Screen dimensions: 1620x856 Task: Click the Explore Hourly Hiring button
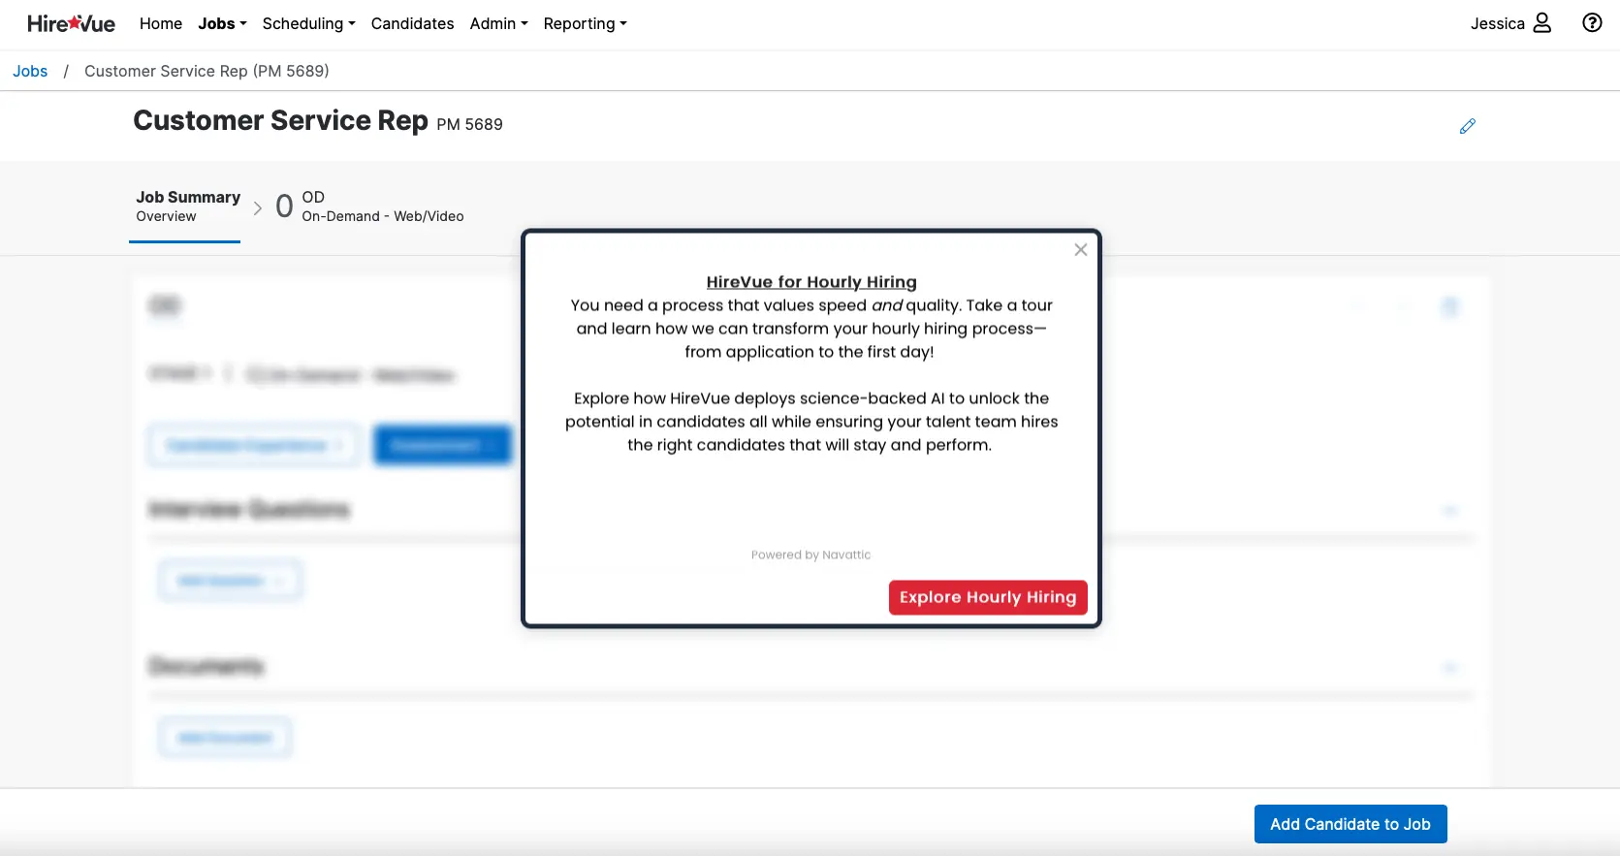[987, 597]
